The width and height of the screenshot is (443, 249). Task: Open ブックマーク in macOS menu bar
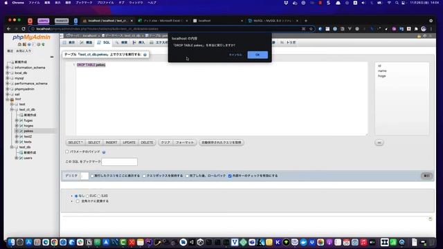coord(84,3)
